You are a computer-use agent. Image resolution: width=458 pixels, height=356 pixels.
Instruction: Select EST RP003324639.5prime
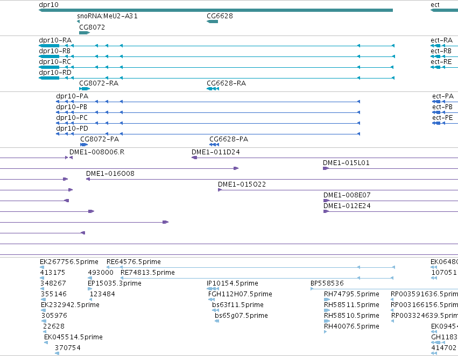(392, 322)
